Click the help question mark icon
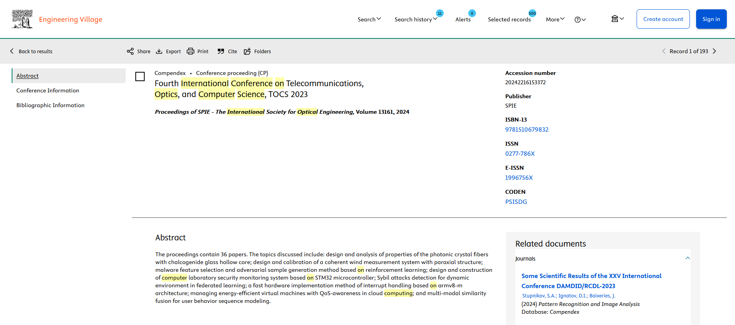The height and width of the screenshot is (325, 735). (577, 20)
